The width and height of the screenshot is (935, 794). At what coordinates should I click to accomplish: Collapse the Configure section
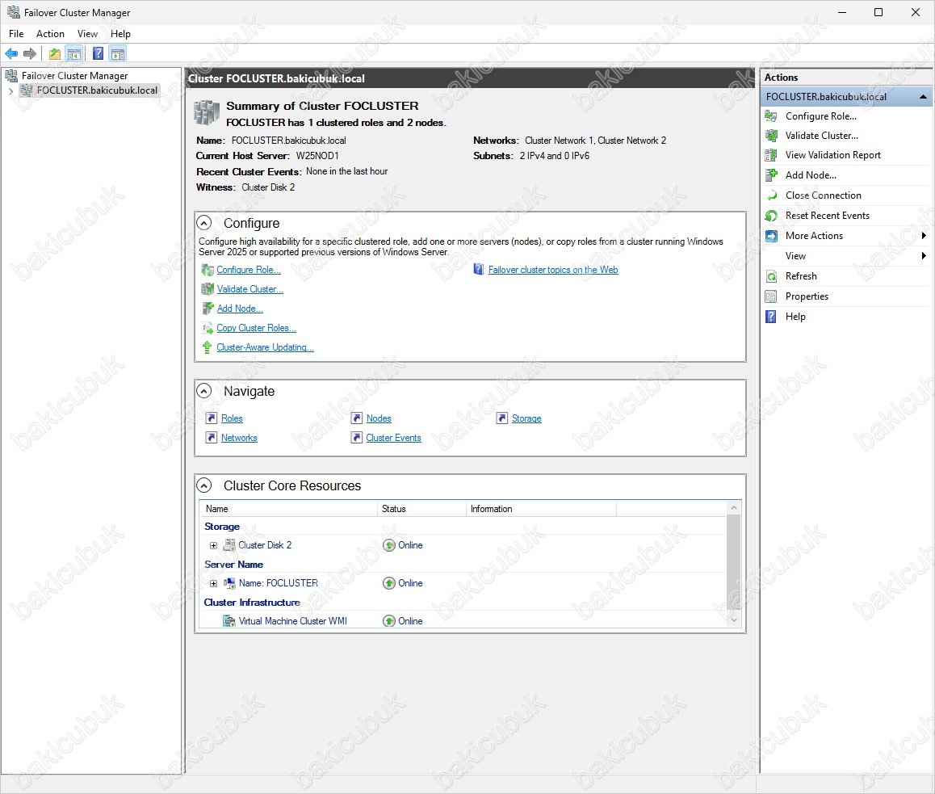pos(204,223)
